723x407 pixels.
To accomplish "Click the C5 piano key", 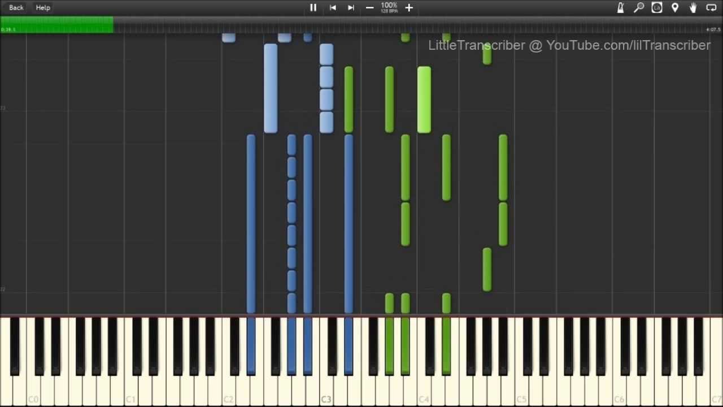I will tap(521, 390).
